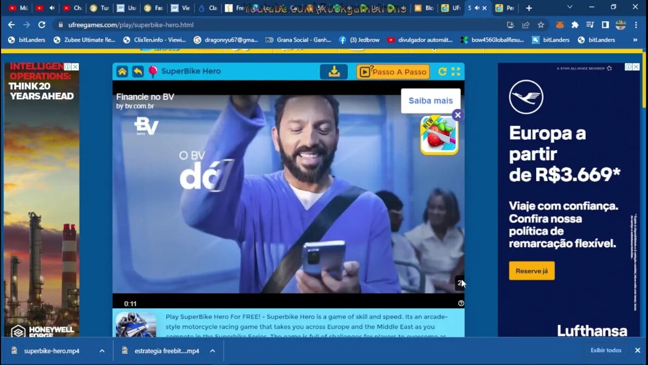Viewport: 648px width, 365px height.
Task: Click the Reserve já button
Action: pyautogui.click(x=532, y=271)
